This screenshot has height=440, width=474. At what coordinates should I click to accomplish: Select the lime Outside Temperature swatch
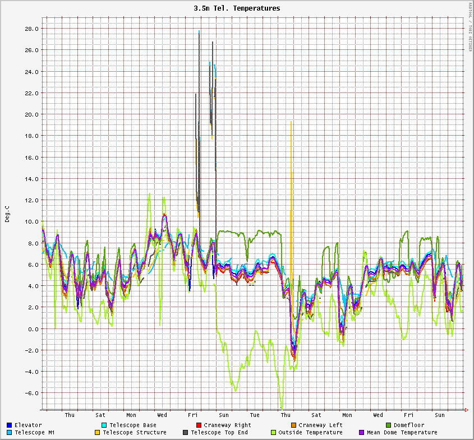[x=274, y=433]
